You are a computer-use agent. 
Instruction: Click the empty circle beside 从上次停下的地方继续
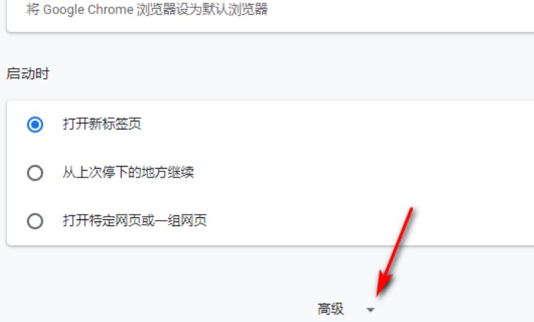pos(35,173)
